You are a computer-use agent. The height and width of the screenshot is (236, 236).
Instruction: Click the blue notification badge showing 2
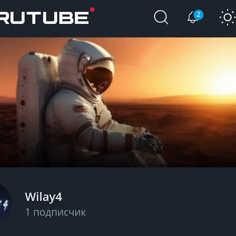pyautogui.click(x=198, y=15)
